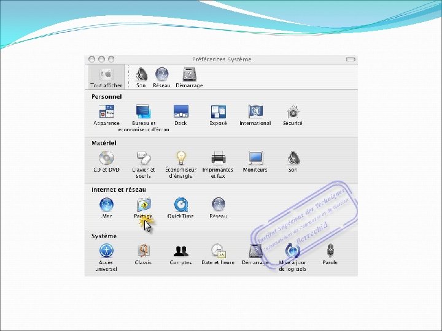
Task: Open Son speaker icon in Matériel section
Action: pos(293,158)
